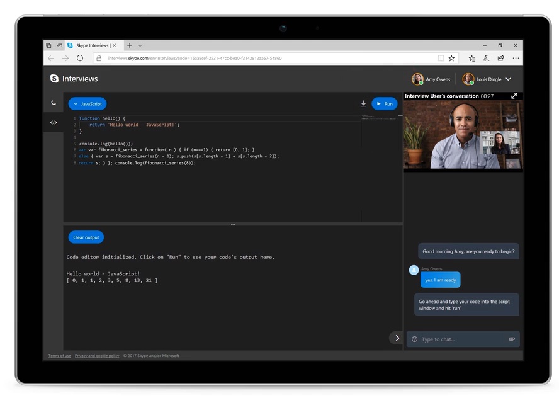Click the site lock security icon
The image size is (559, 398).
click(99, 58)
